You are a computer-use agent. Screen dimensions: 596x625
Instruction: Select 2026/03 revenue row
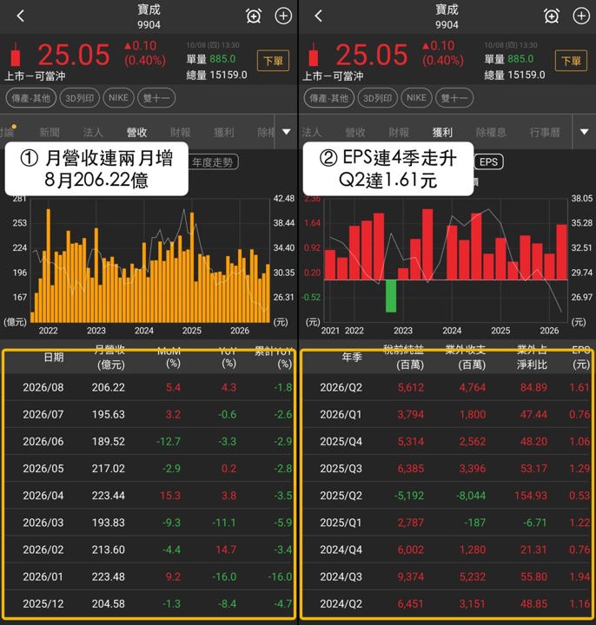click(149, 523)
